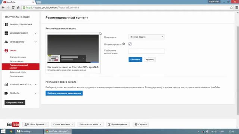
Task: Click the Удалить button
Action: pos(150,60)
